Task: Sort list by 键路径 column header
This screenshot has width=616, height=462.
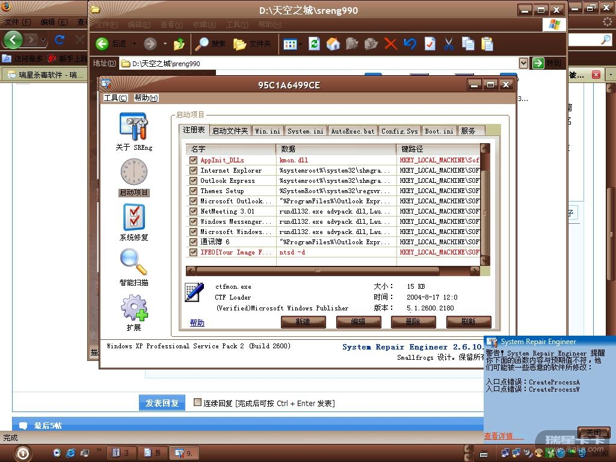Action: click(438, 149)
